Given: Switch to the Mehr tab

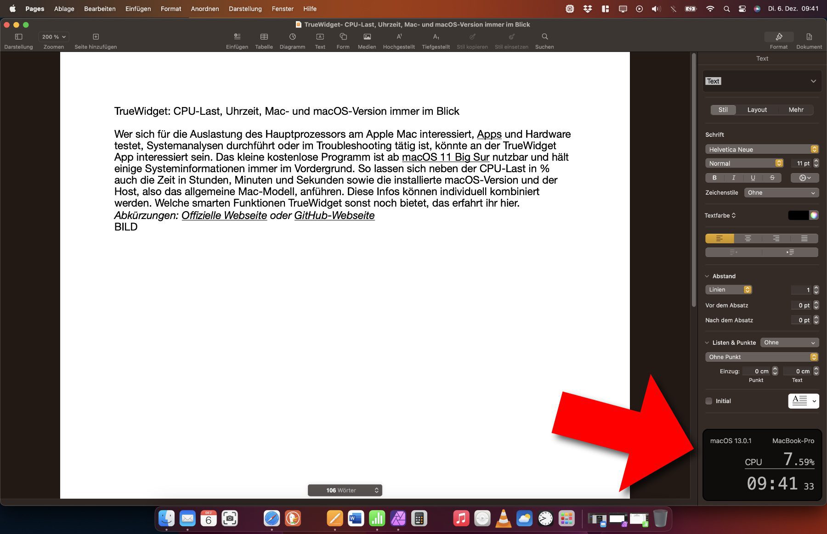Looking at the screenshot, I should tap(796, 110).
